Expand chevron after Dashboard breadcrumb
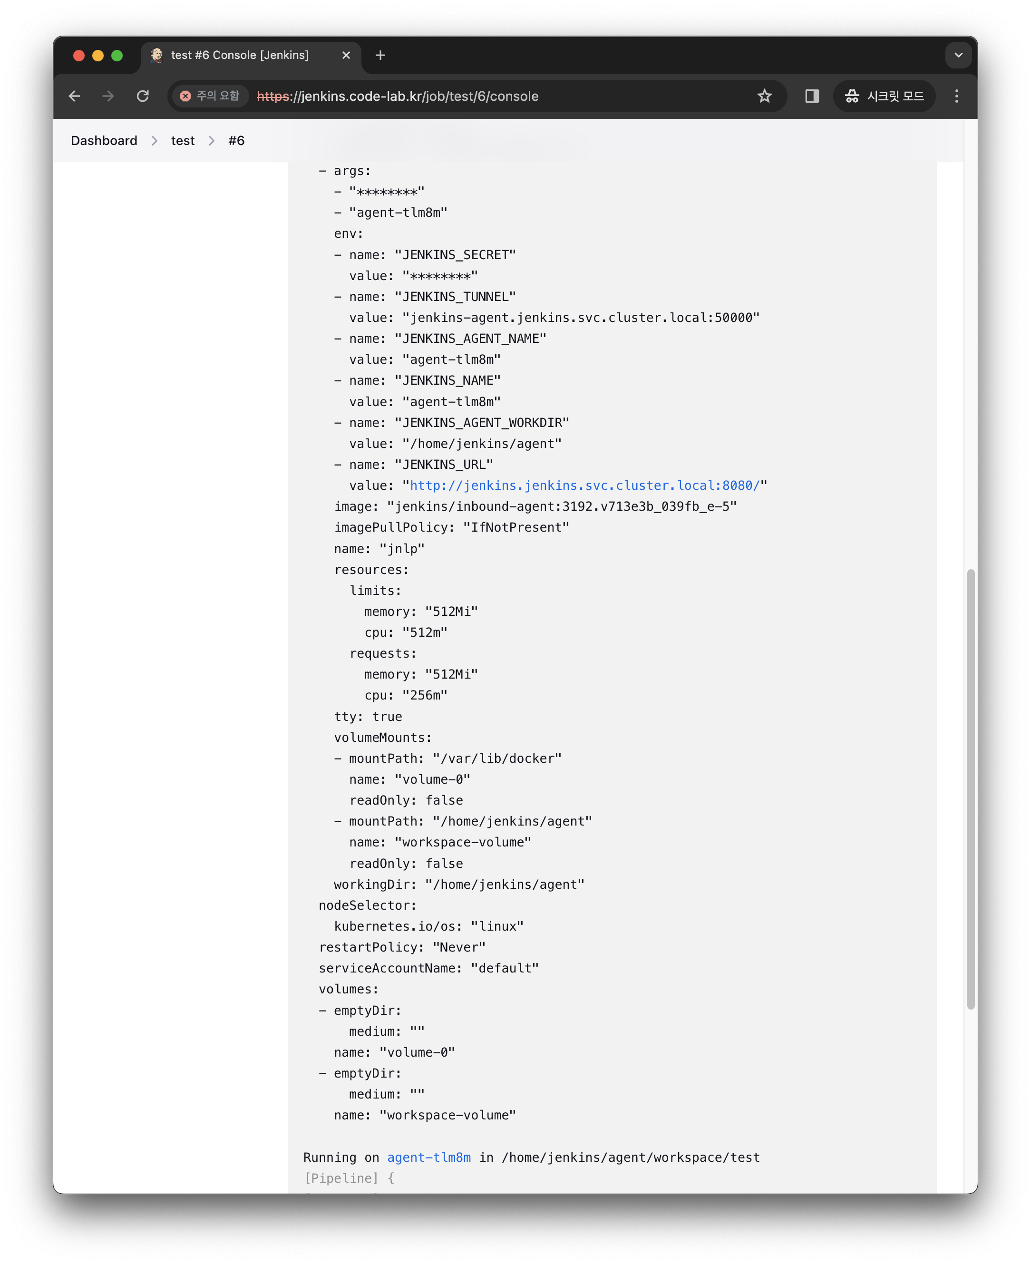Image resolution: width=1031 pixels, height=1264 pixels. pos(155,141)
